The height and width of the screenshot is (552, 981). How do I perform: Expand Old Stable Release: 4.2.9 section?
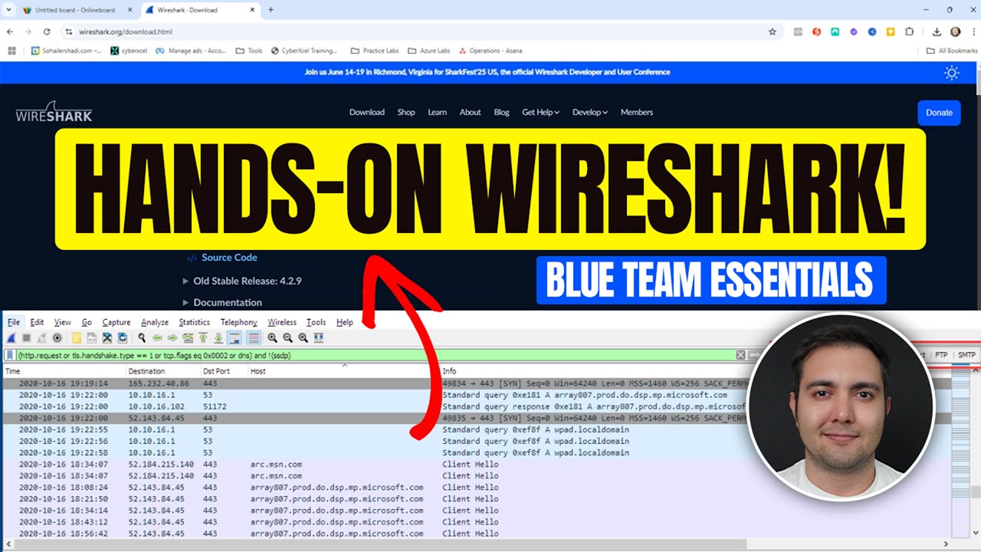pyautogui.click(x=242, y=281)
